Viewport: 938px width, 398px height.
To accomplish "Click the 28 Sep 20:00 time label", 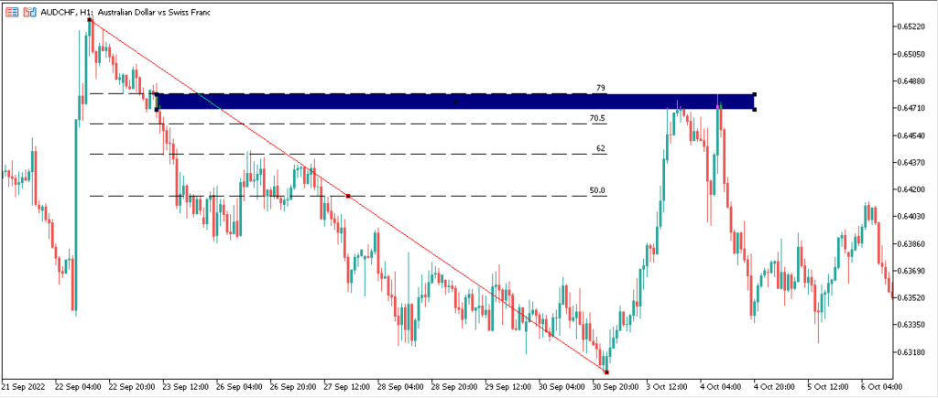I will [454, 387].
